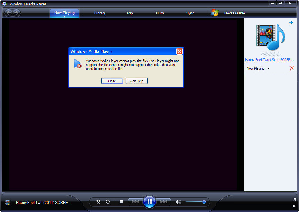Rate the video with the star rating
Viewport: 299px width, 212px height.
pyautogui.click(x=271, y=55)
